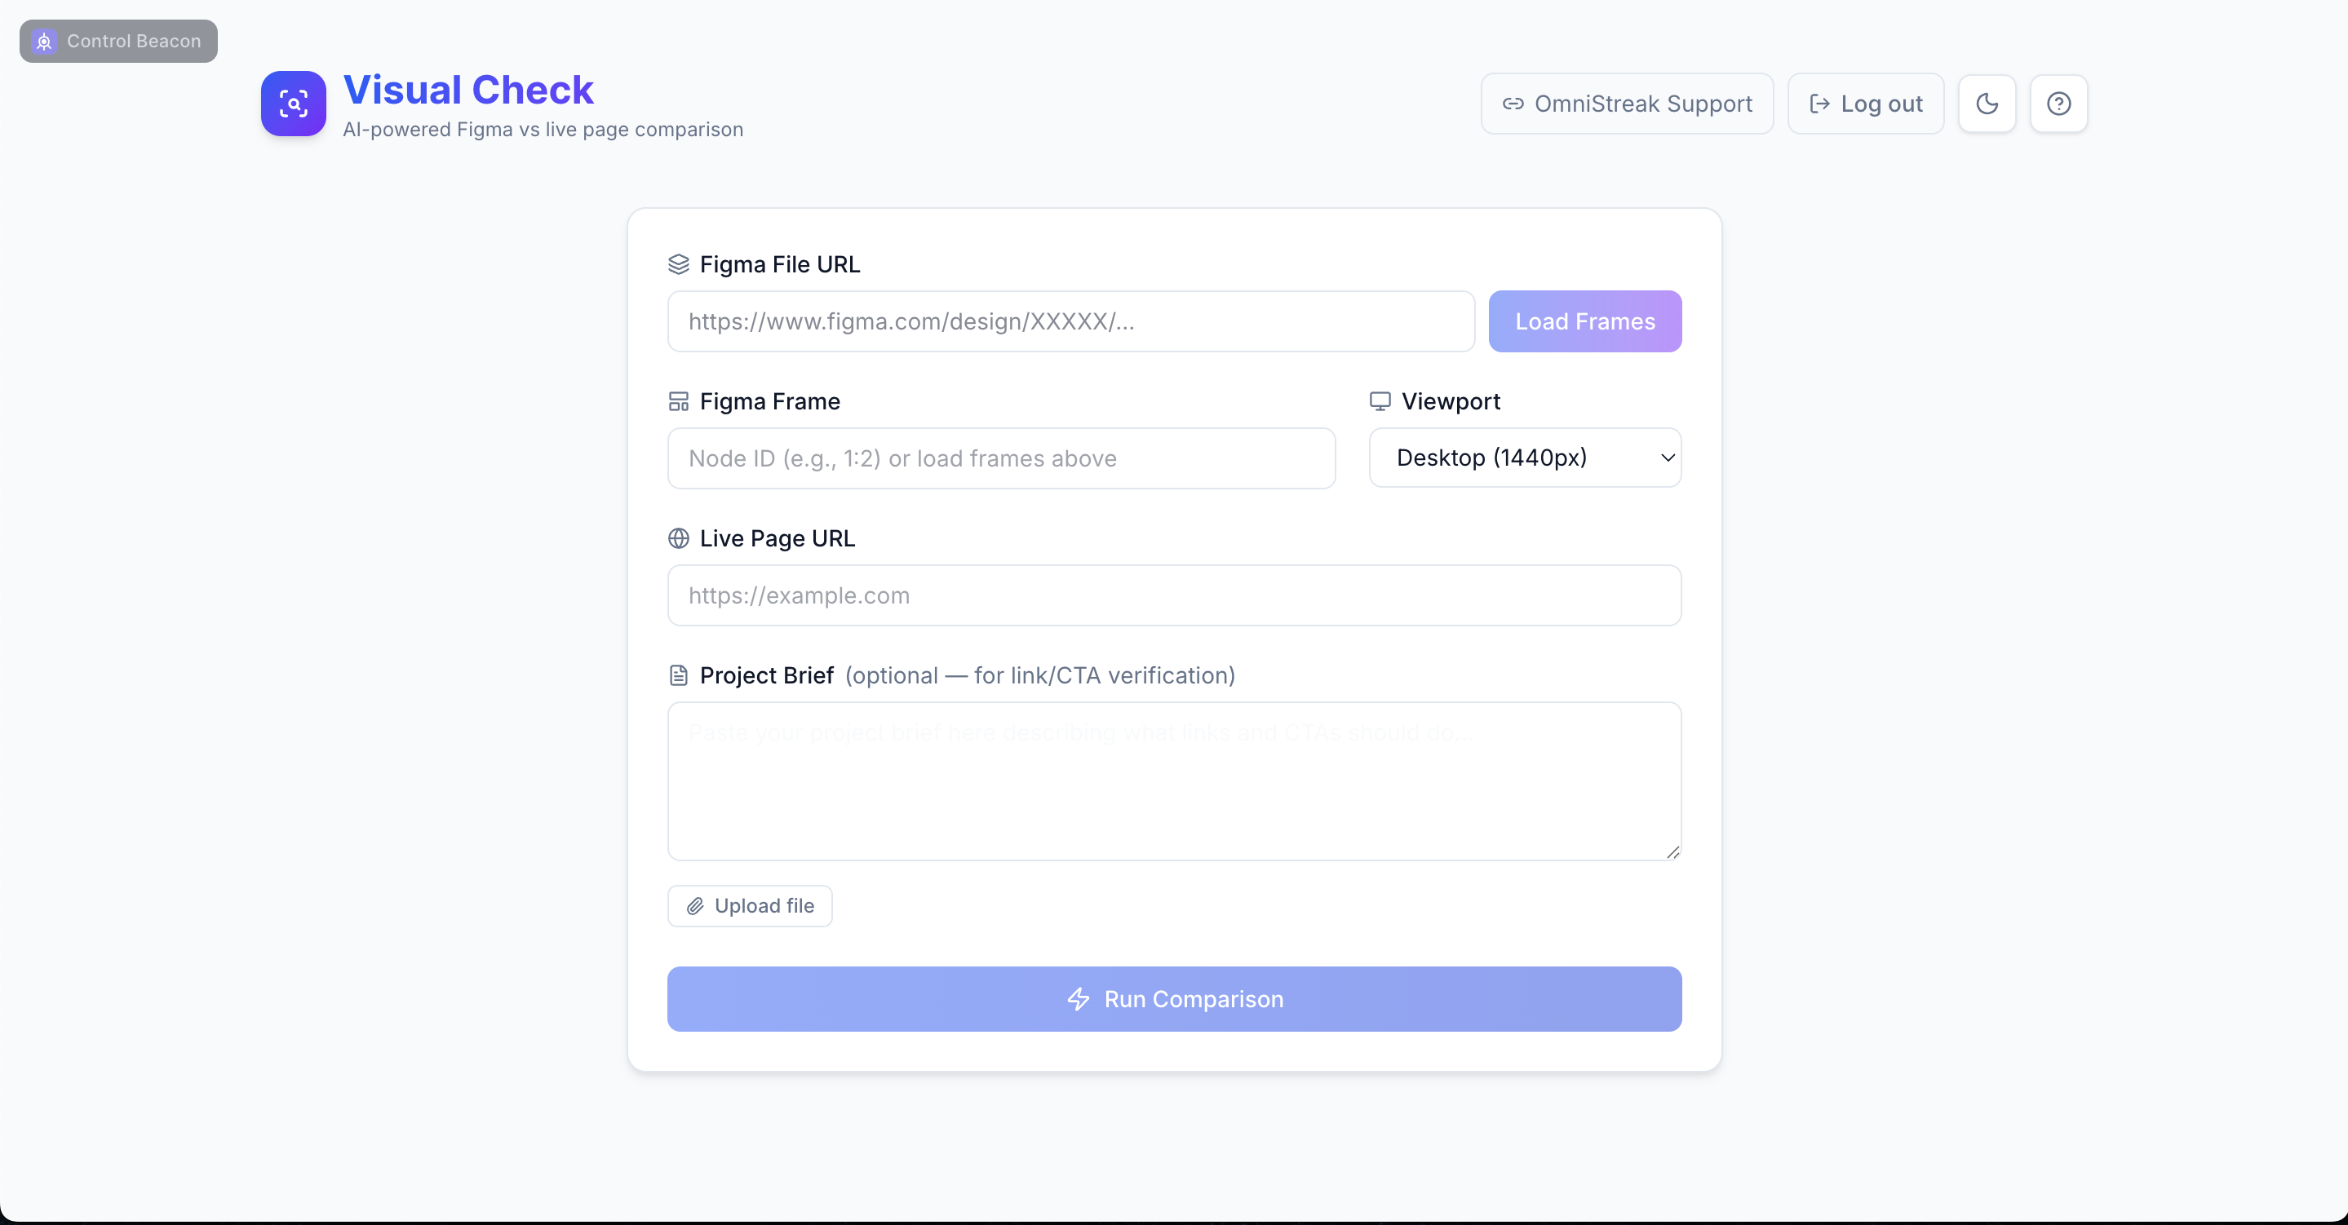Click inside the Project Brief text area

(x=1174, y=781)
